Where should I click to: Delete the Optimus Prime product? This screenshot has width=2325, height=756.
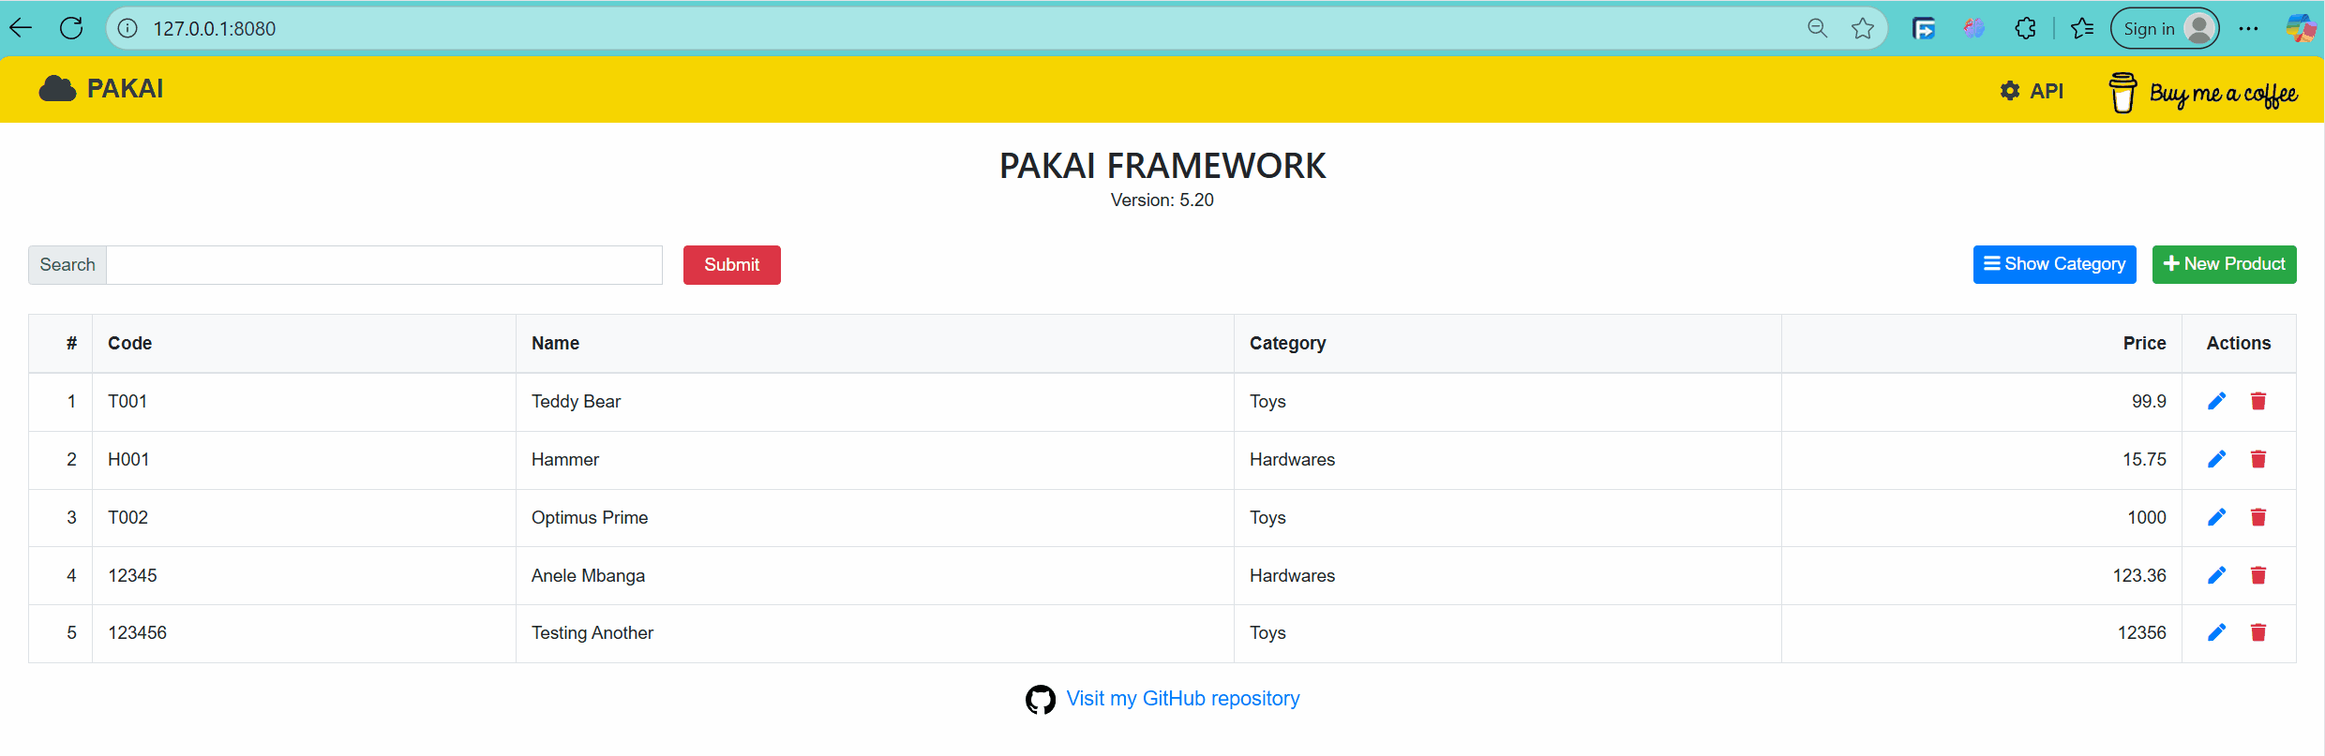(2258, 517)
